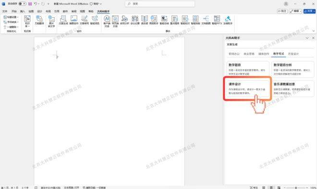Open the 法律助手 gavel icon

click(228, 20)
